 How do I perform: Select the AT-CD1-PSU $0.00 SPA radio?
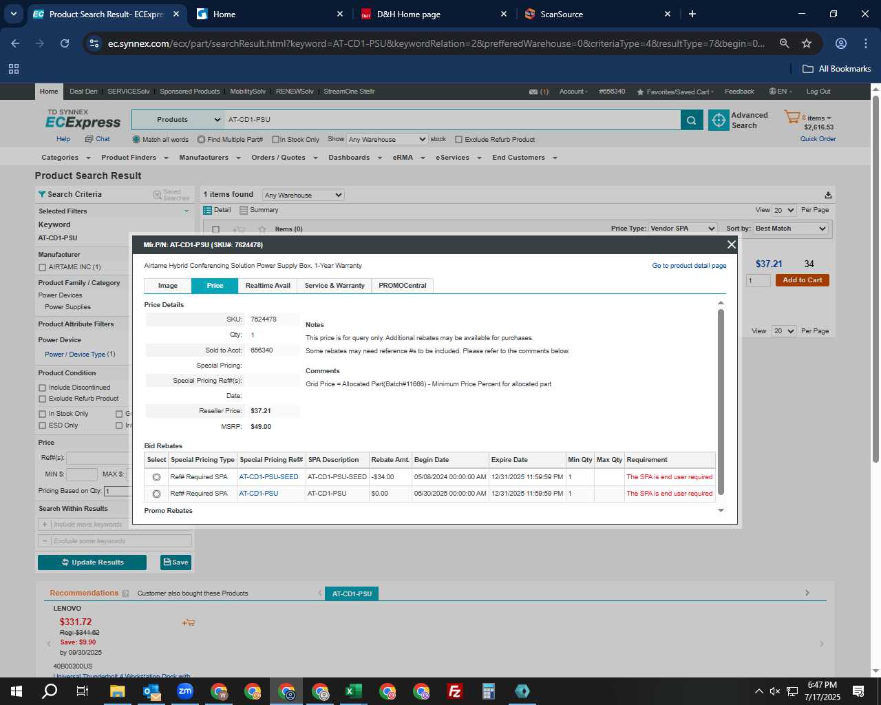(x=156, y=494)
